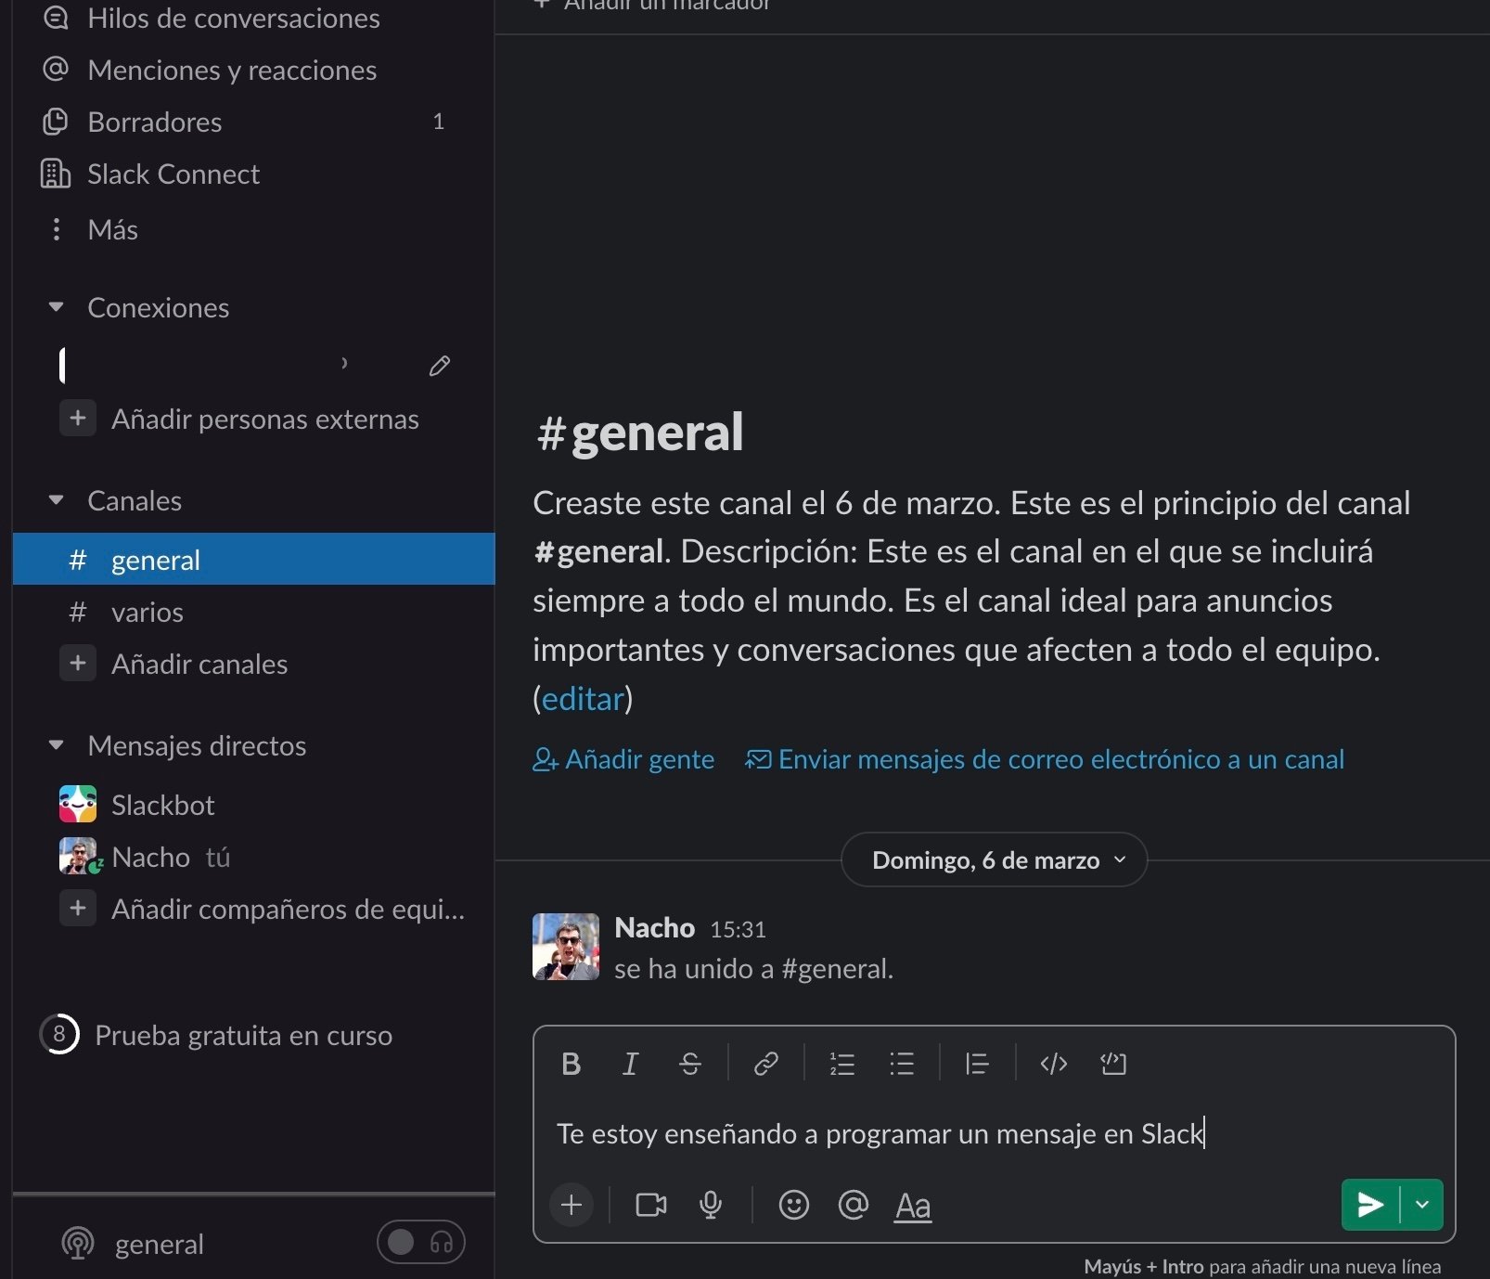Open Prueba gratuita en curso
This screenshot has width=1490, height=1279.
click(x=243, y=1035)
